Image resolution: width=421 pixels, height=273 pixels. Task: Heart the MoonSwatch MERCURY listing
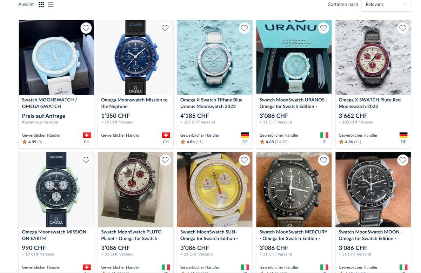coord(323,160)
